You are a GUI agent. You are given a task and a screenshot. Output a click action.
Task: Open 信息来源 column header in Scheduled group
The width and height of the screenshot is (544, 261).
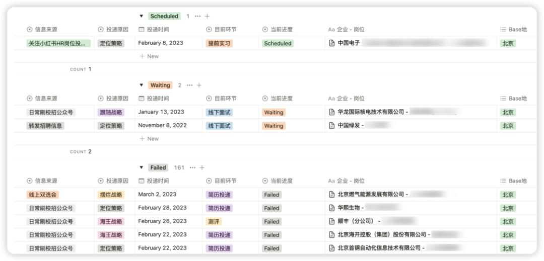point(42,30)
